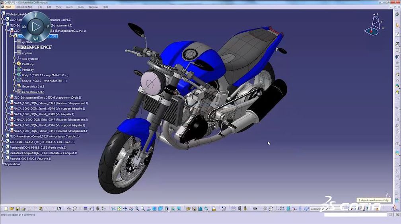The height and width of the screenshot is (224, 401).
Task: Click the command input field at bottom right
Action: [x=356, y=215]
